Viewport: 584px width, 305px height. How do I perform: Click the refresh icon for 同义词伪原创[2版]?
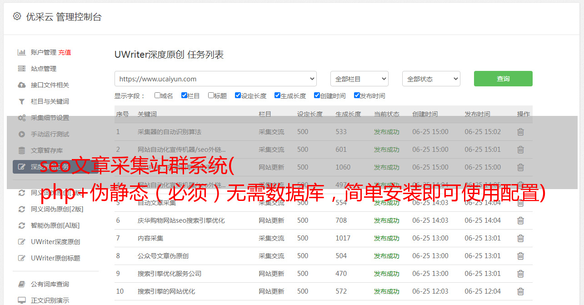[21, 209]
